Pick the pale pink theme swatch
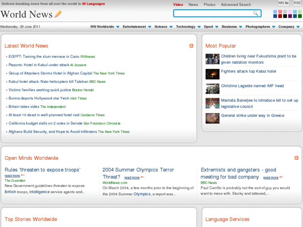 pyautogui.click(x=290, y=12)
